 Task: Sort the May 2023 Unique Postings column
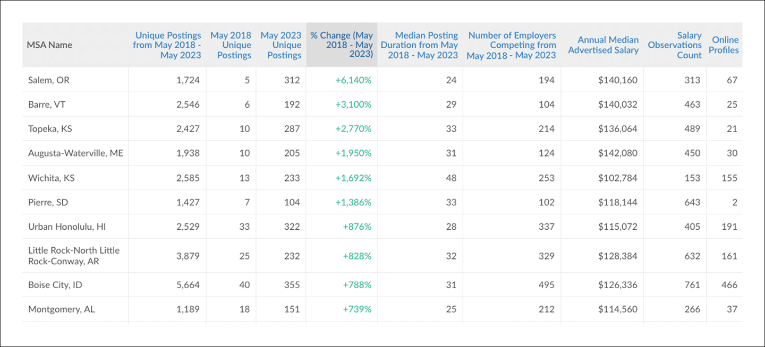click(280, 45)
